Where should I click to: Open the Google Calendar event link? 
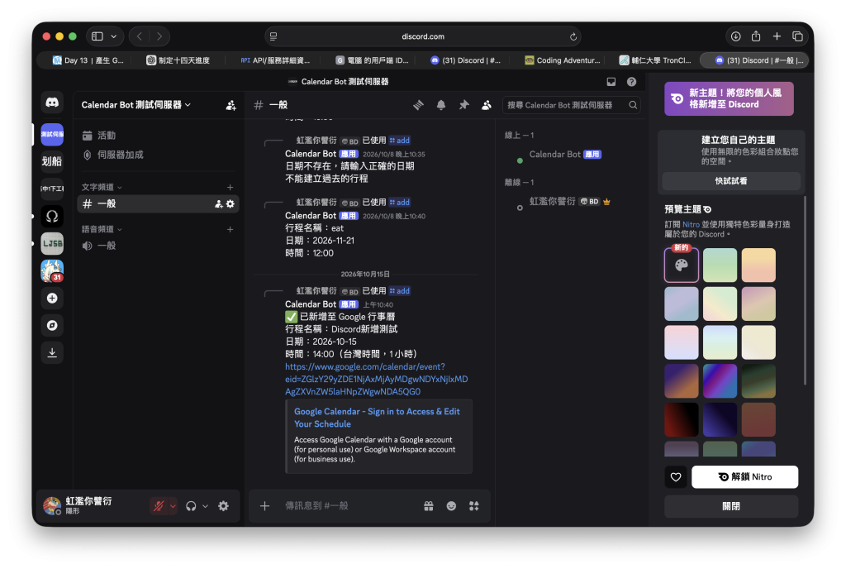(x=376, y=379)
